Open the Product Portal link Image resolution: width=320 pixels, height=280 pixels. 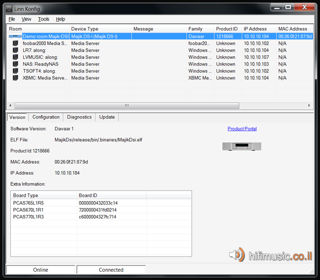tap(242, 128)
